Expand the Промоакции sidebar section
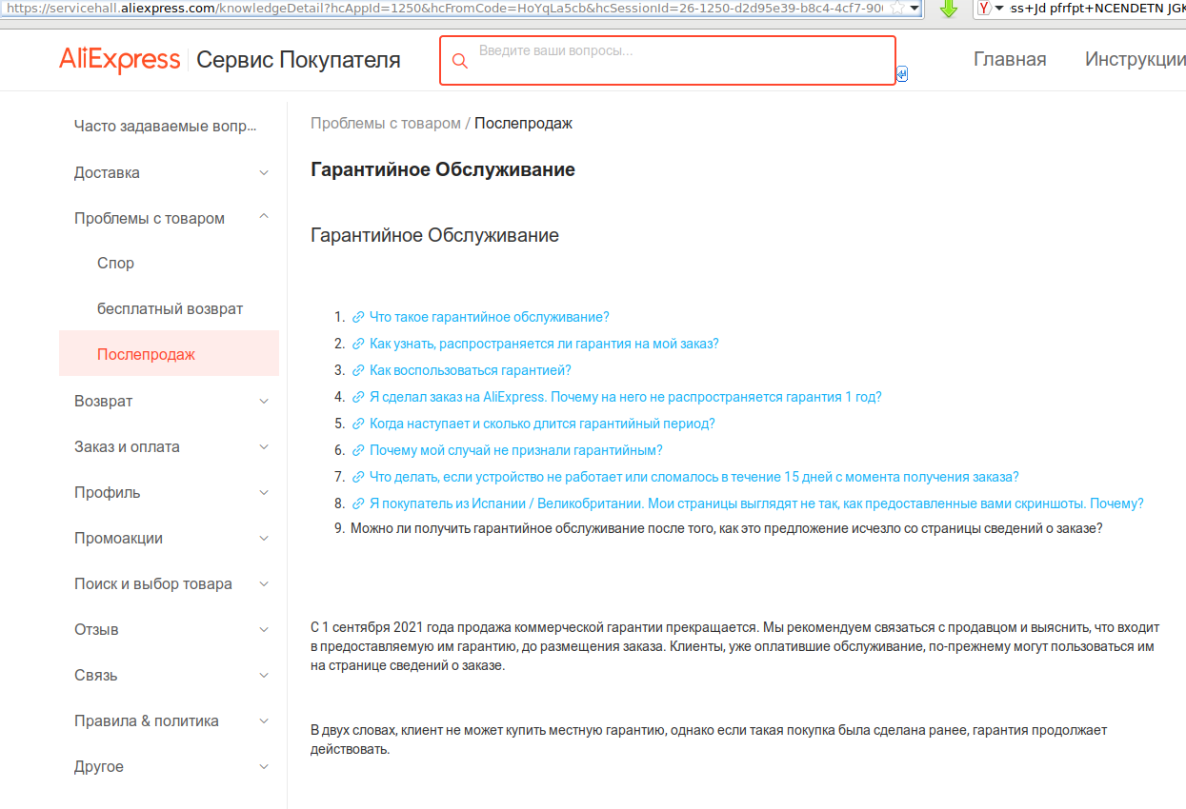The image size is (1186, 809). (x=264, y=538)
